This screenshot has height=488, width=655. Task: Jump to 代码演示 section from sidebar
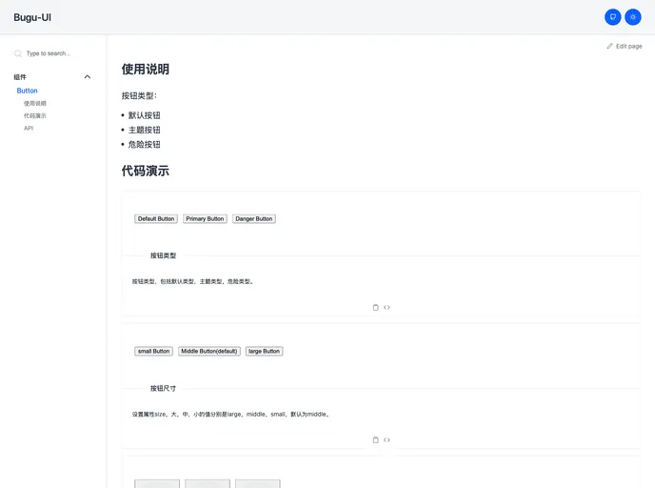35,115
